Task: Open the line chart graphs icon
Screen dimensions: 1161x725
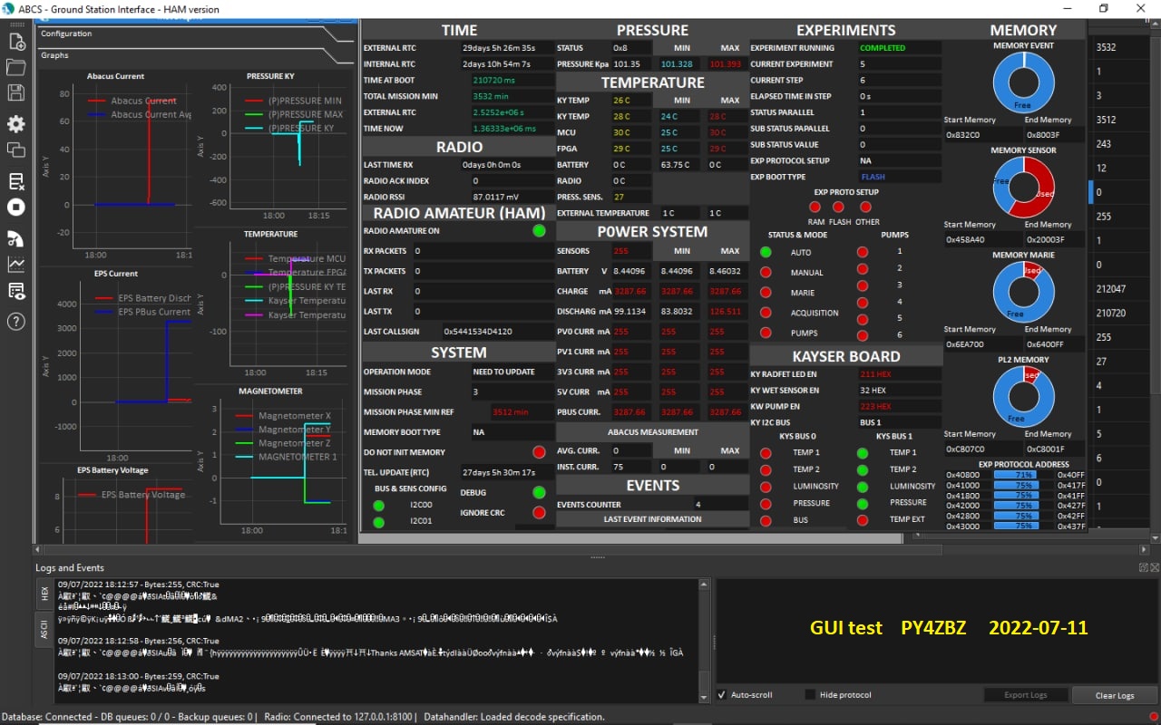Action: point(16,265)
